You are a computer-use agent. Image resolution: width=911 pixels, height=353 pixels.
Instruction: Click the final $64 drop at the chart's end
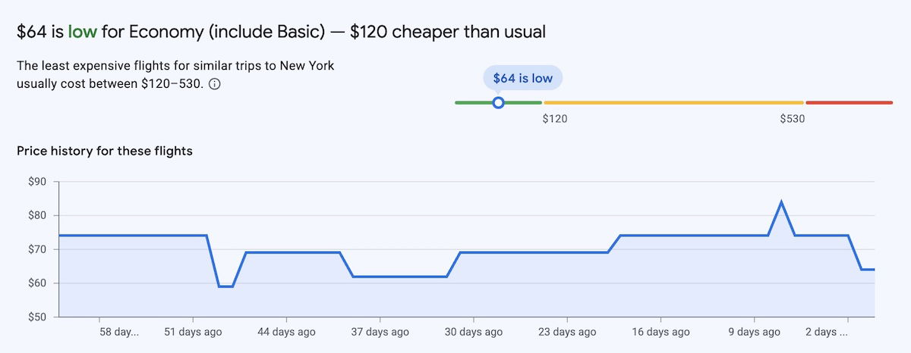coord(868,270)
